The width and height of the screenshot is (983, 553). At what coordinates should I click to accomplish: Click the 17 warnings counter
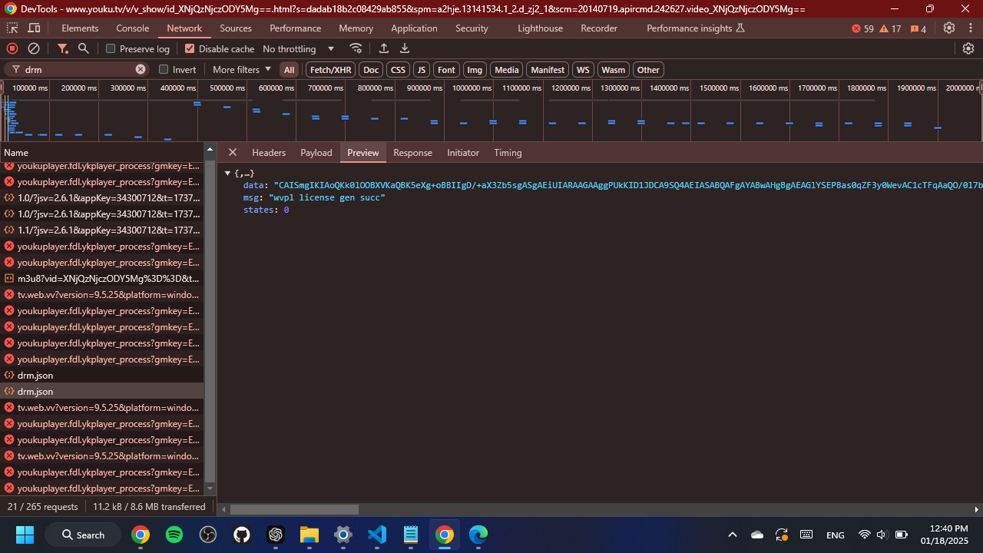point(890,28)
